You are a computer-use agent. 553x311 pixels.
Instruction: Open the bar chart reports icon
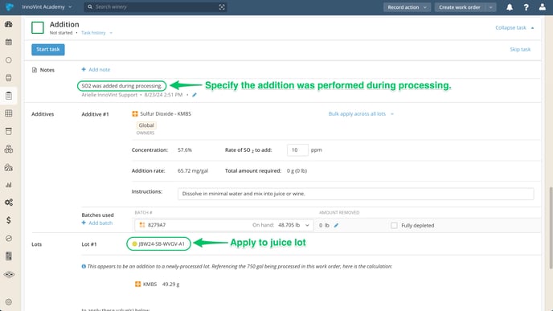(x=9, y=185)
